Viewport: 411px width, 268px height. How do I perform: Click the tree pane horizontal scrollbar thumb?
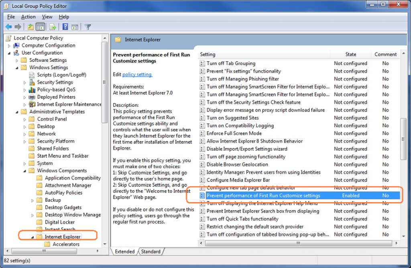point(44,251)
